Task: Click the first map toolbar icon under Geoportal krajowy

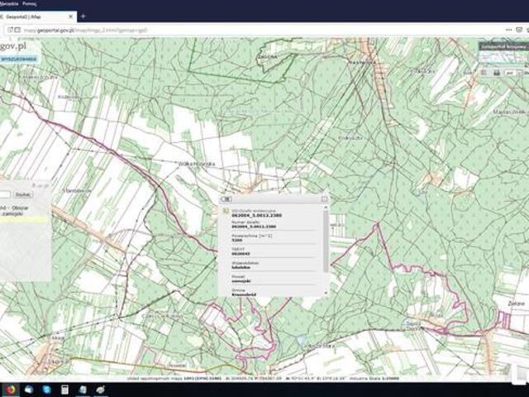Action: 485,72
